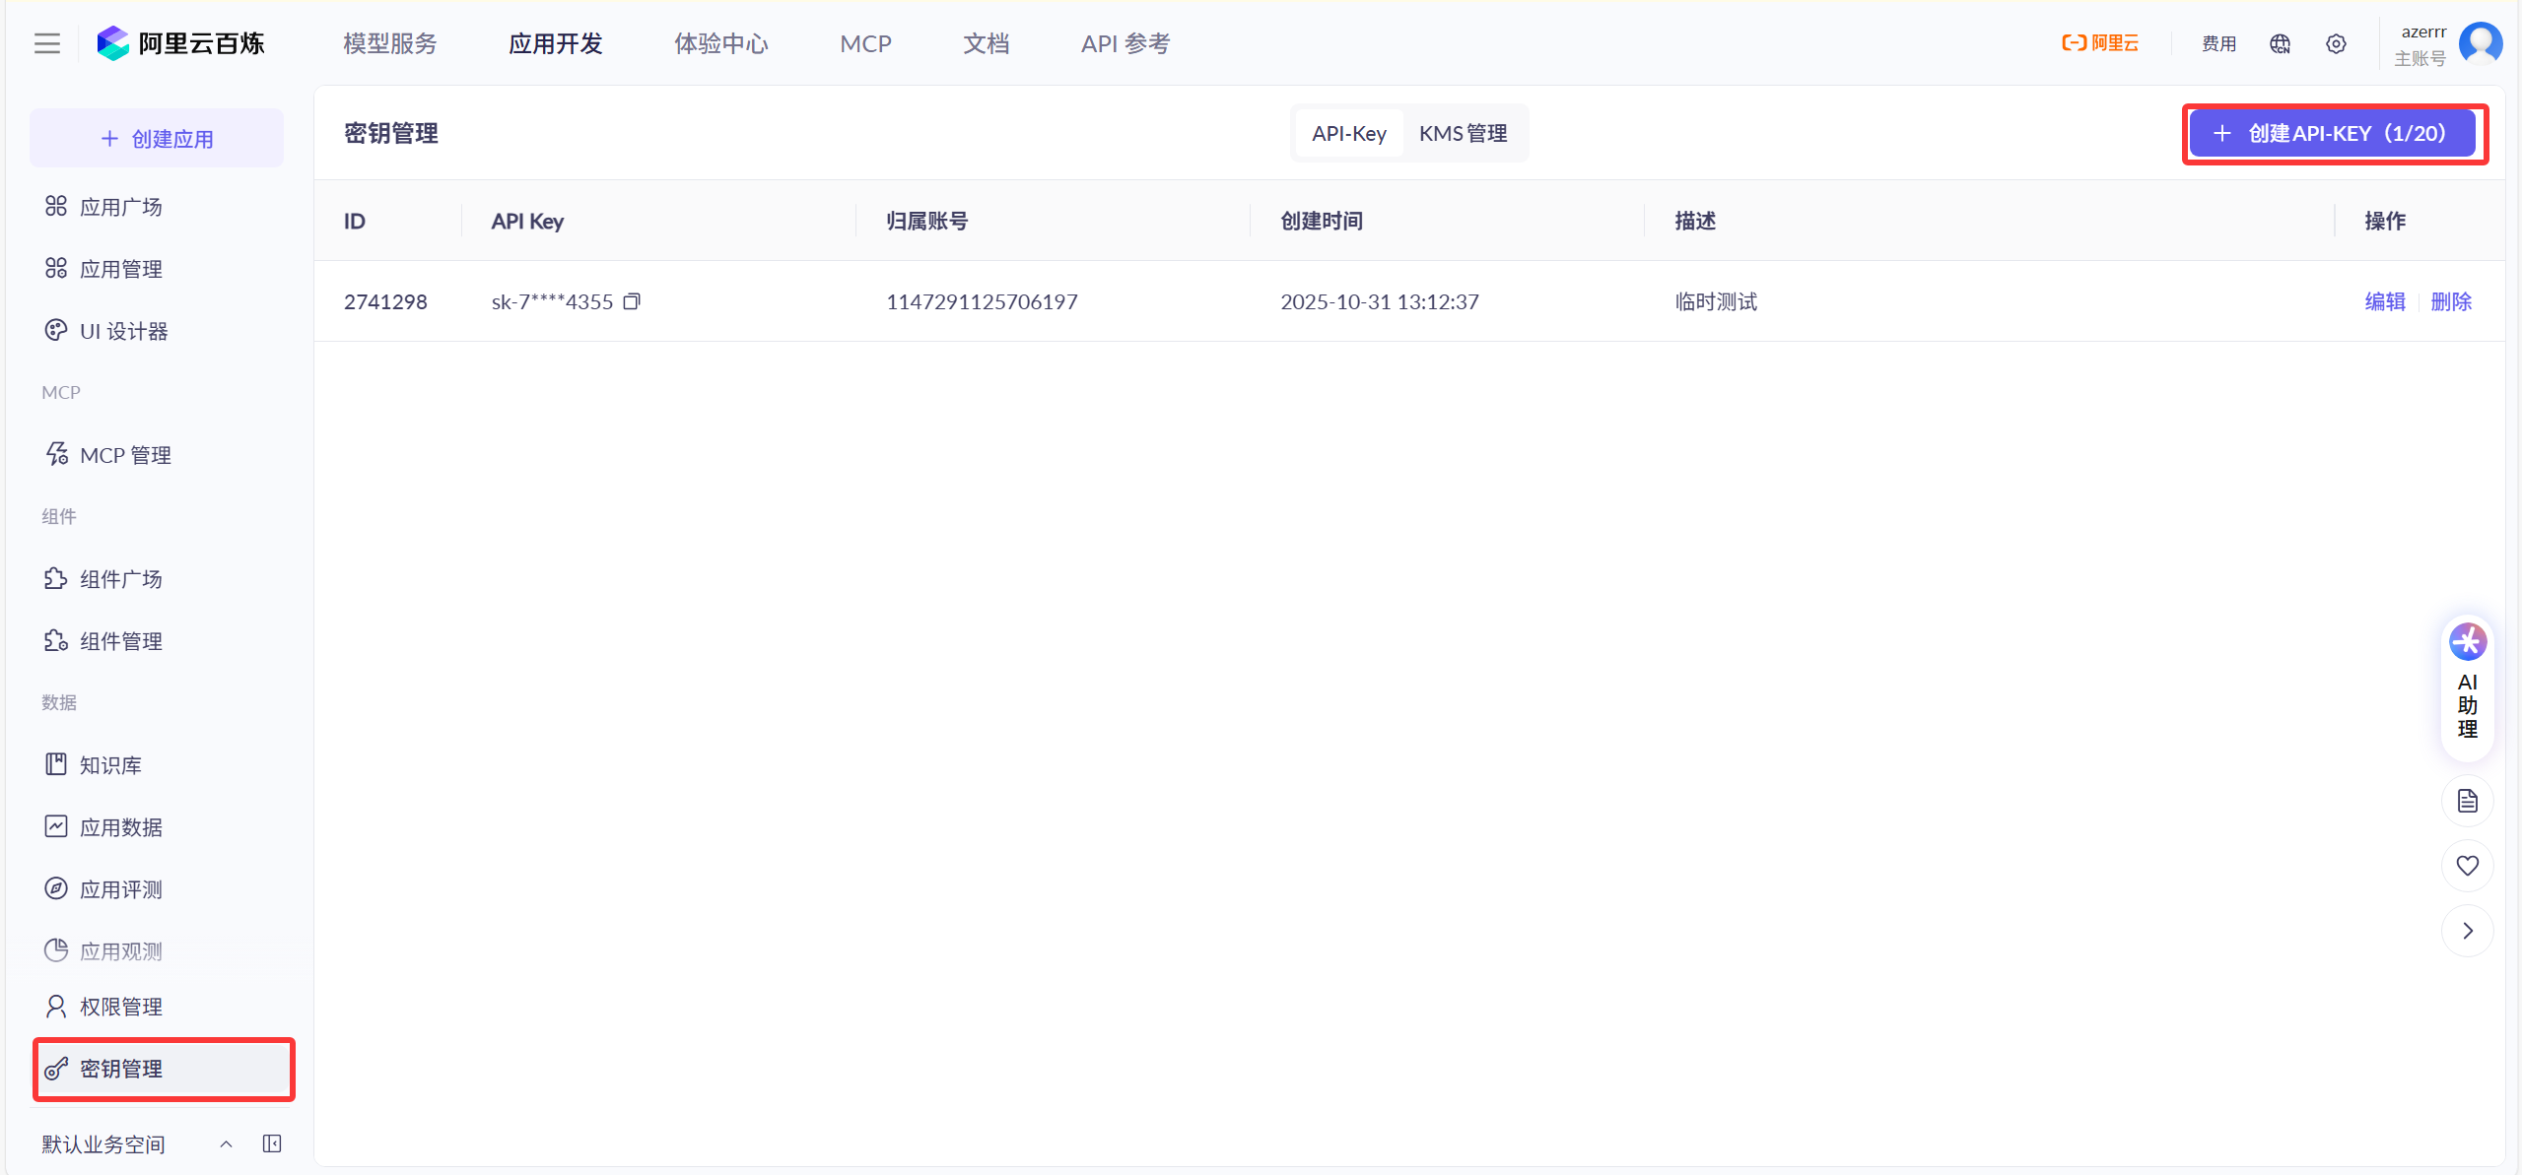Click the document icon on right rail
This screenshot has height=1175, width=2522.
[x=2467, y=801]
